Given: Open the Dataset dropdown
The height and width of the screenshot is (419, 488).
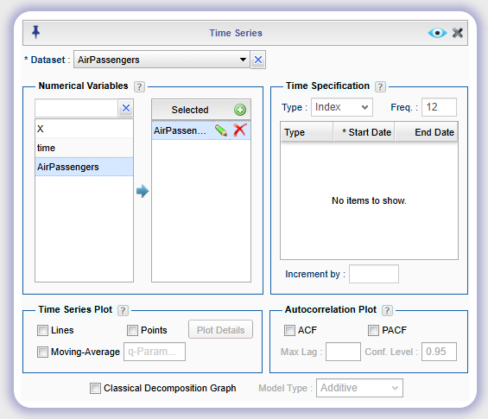Looking at the screenshot, I should click(x=162, y=60).
